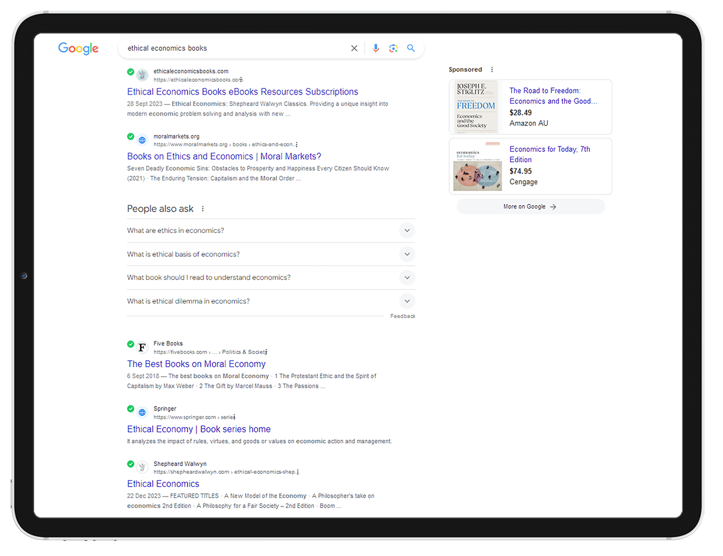723x556 pixels.
Task: Click The Road to Freedom book cover thumbnail
Action: [476, 107]
